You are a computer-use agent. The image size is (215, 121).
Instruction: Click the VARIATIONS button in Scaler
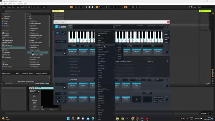pyautogui.click(x=137, y=80)
